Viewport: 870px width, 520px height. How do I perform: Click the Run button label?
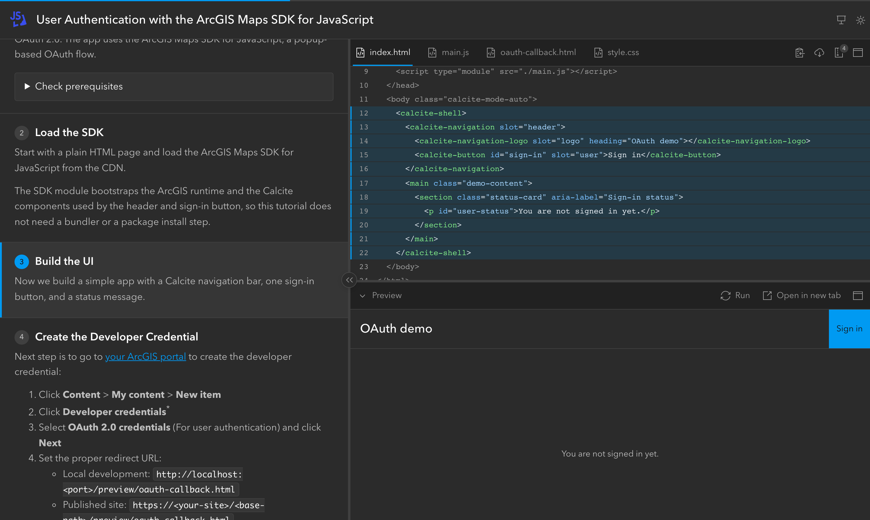pos(742,295)
